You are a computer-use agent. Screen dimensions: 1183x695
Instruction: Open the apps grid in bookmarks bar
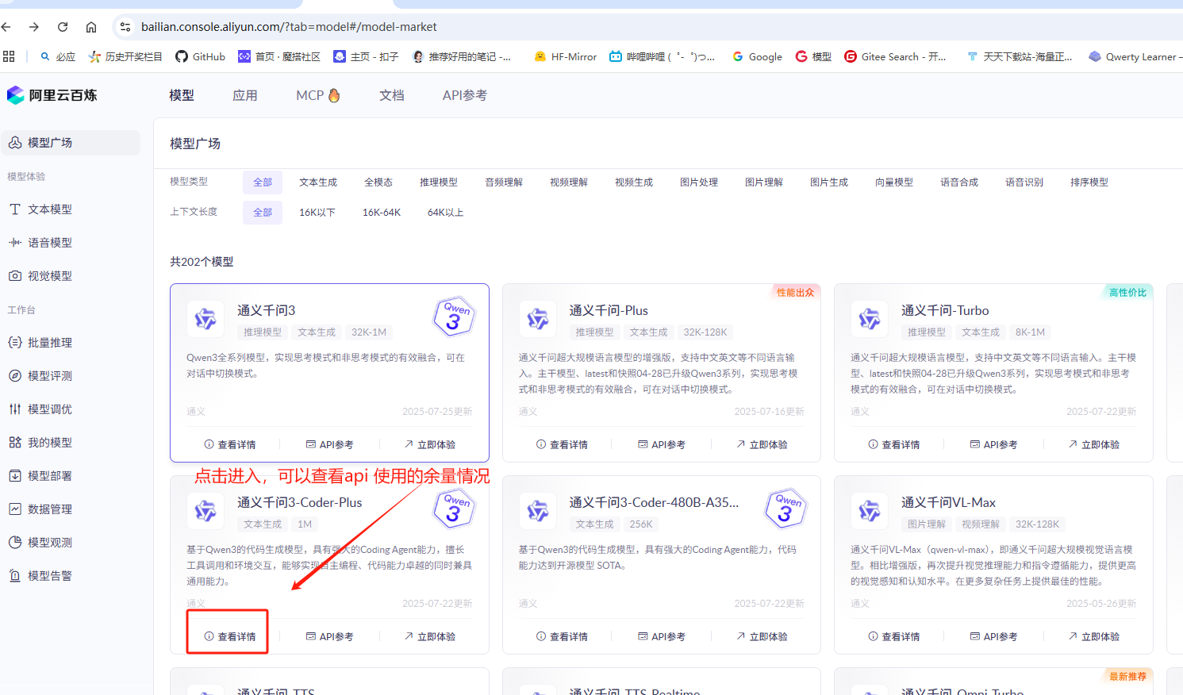tap(9, 56)
